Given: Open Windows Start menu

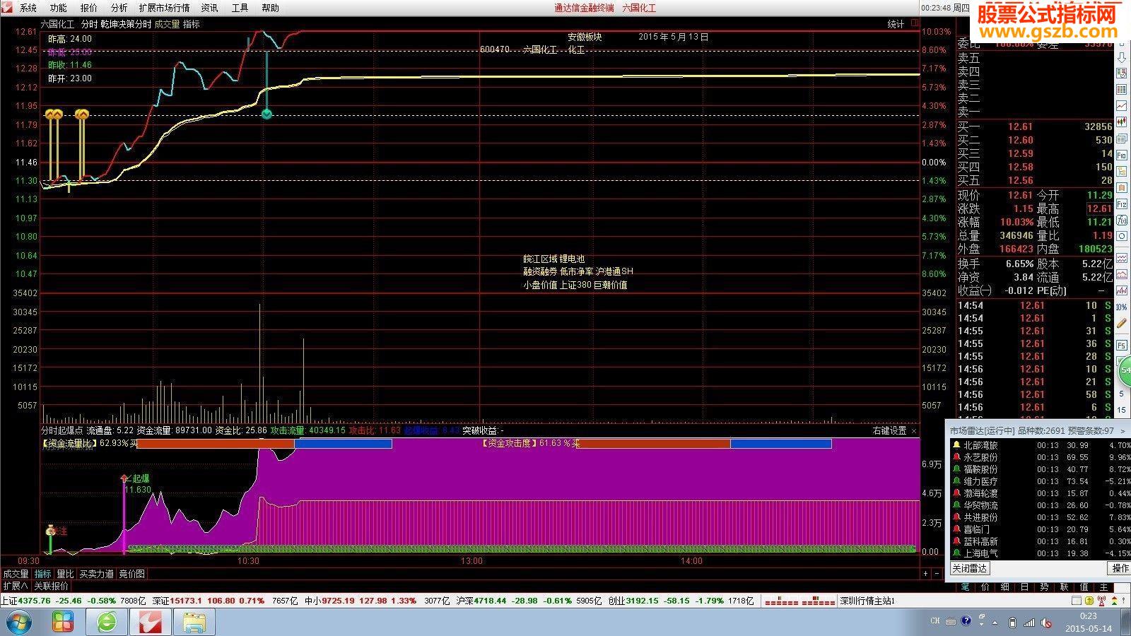Looking at the screenshot, I should 18,623.
